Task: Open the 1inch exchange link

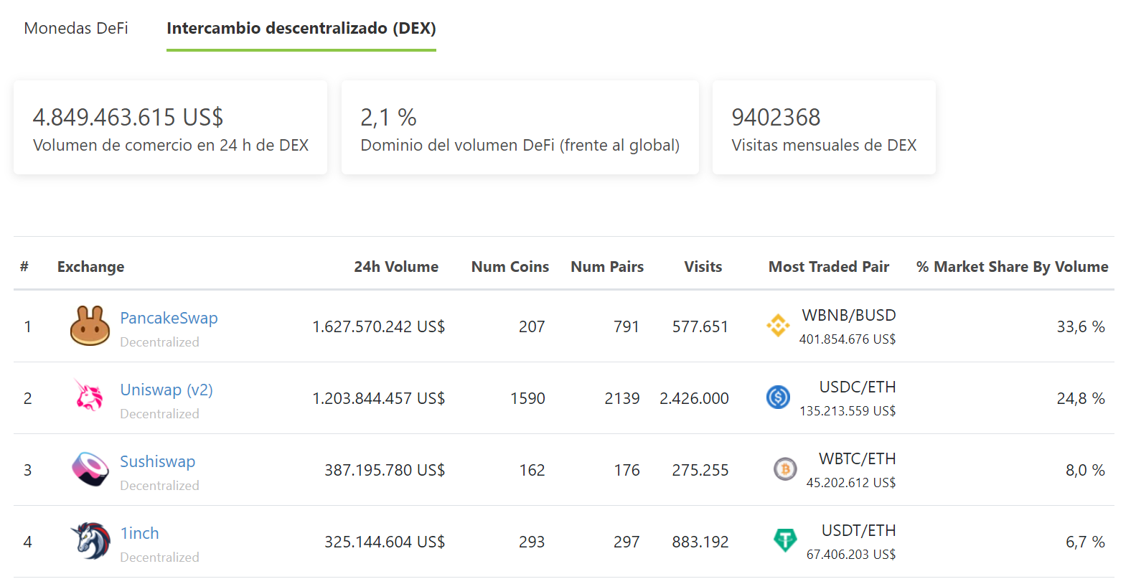Action: point(139,533)
